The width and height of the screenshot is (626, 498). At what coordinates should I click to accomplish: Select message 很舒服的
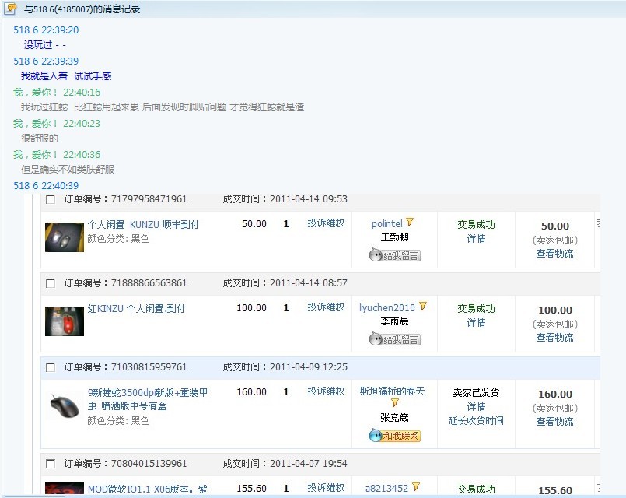pos(40,139)
